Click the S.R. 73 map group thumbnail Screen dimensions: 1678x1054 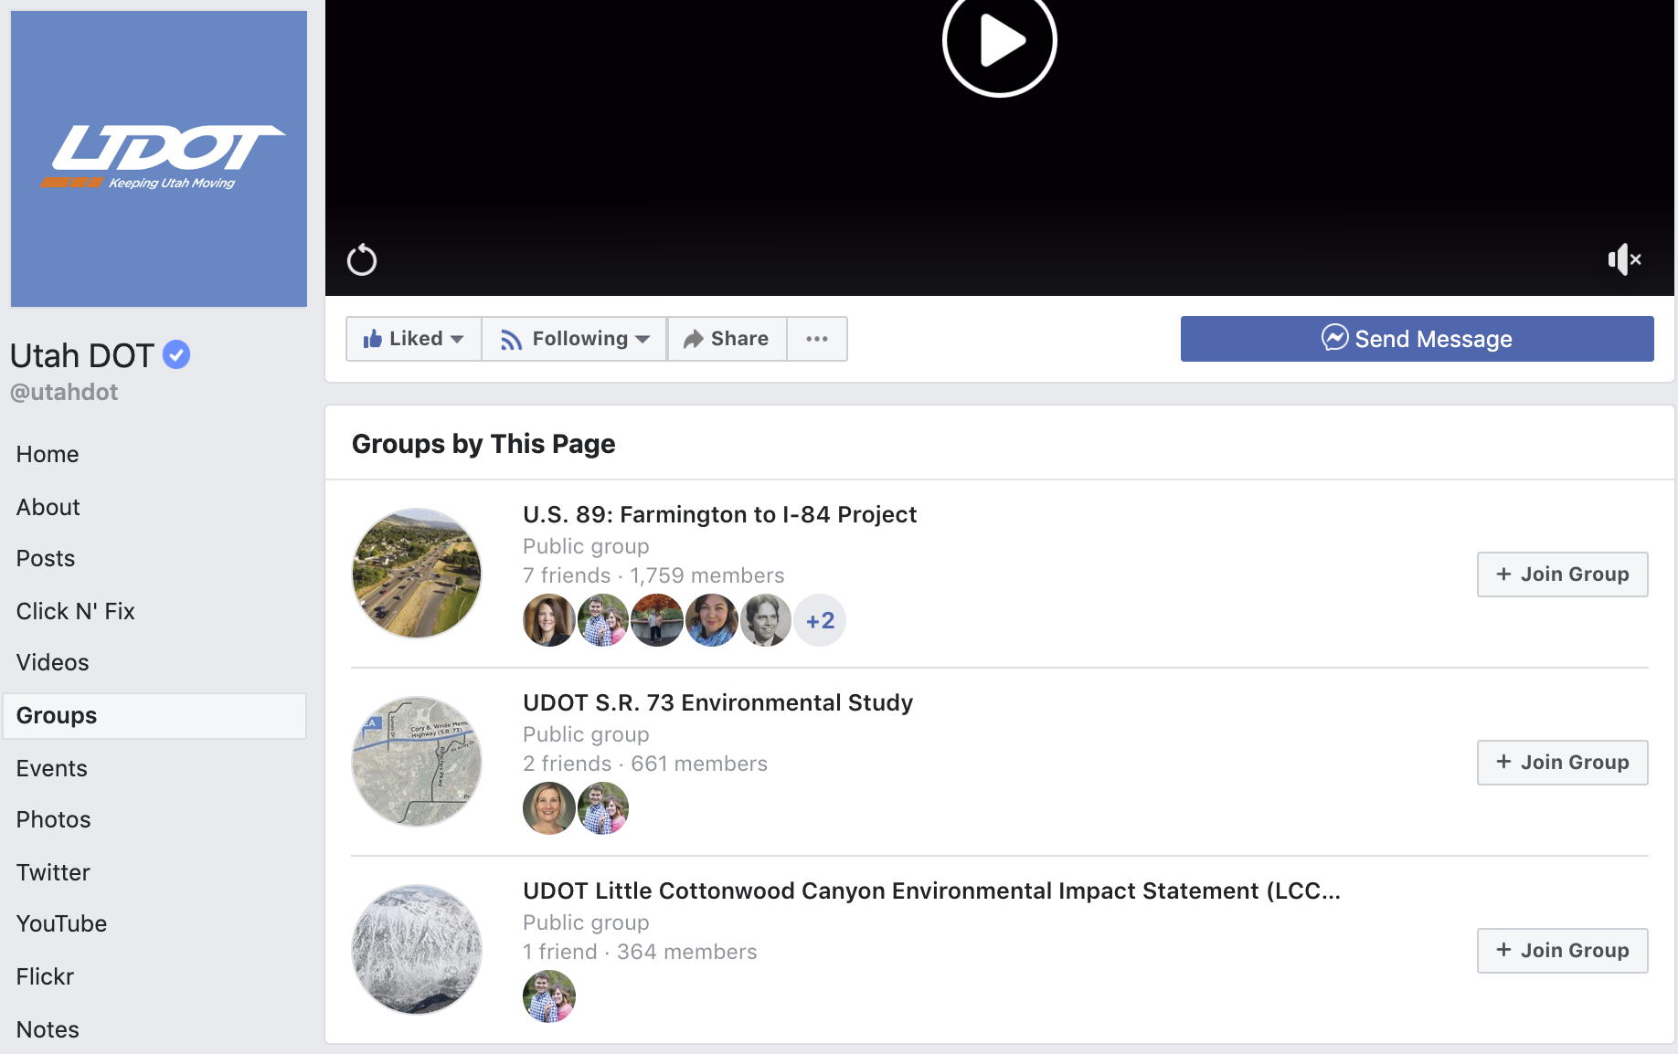point(417,762)
